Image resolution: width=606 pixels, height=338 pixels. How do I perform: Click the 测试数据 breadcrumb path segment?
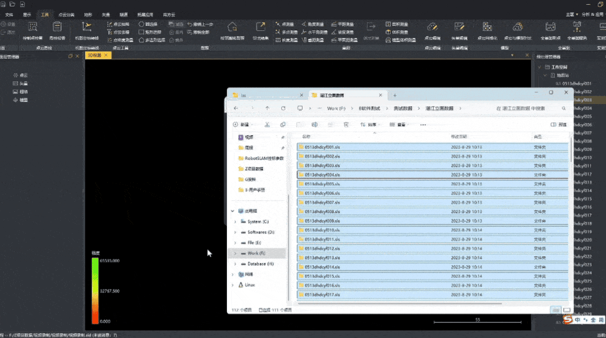(402, 108)
